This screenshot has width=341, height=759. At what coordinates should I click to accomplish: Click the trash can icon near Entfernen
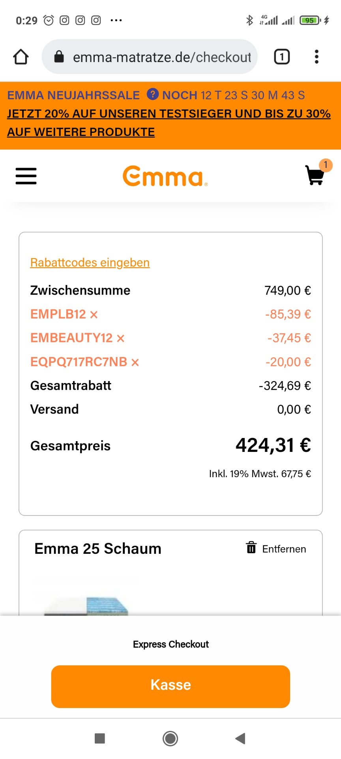click(x=251, y=548)
